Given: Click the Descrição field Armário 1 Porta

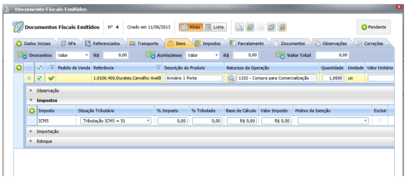Looking at the screenshot, I should point(194,78).
